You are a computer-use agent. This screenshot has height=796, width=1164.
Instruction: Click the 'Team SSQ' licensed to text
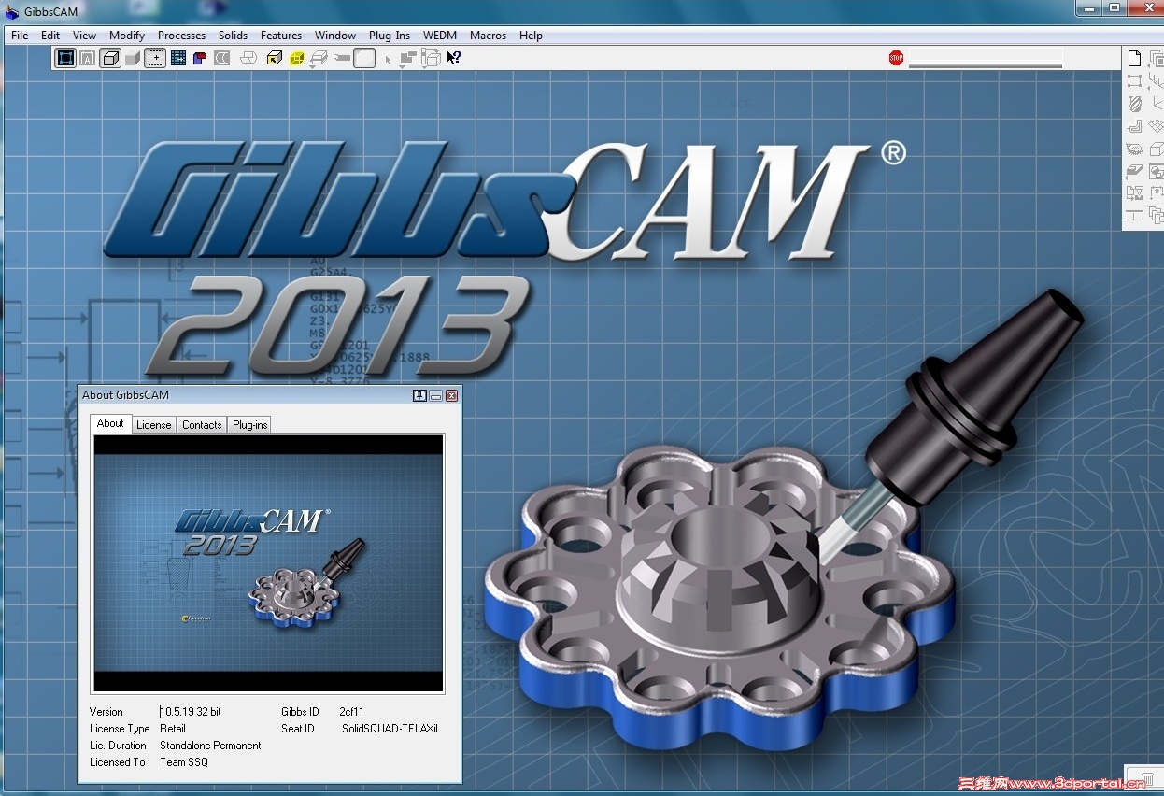click(x=184, y=762)
